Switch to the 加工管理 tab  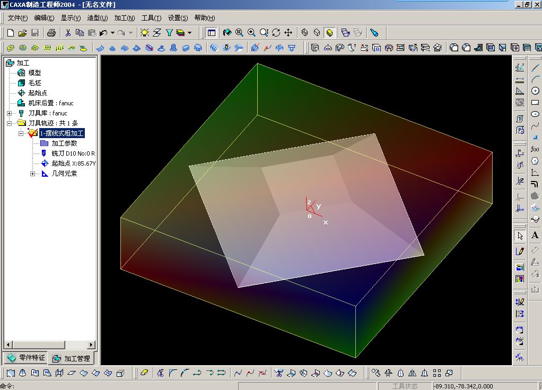point(71,359)
